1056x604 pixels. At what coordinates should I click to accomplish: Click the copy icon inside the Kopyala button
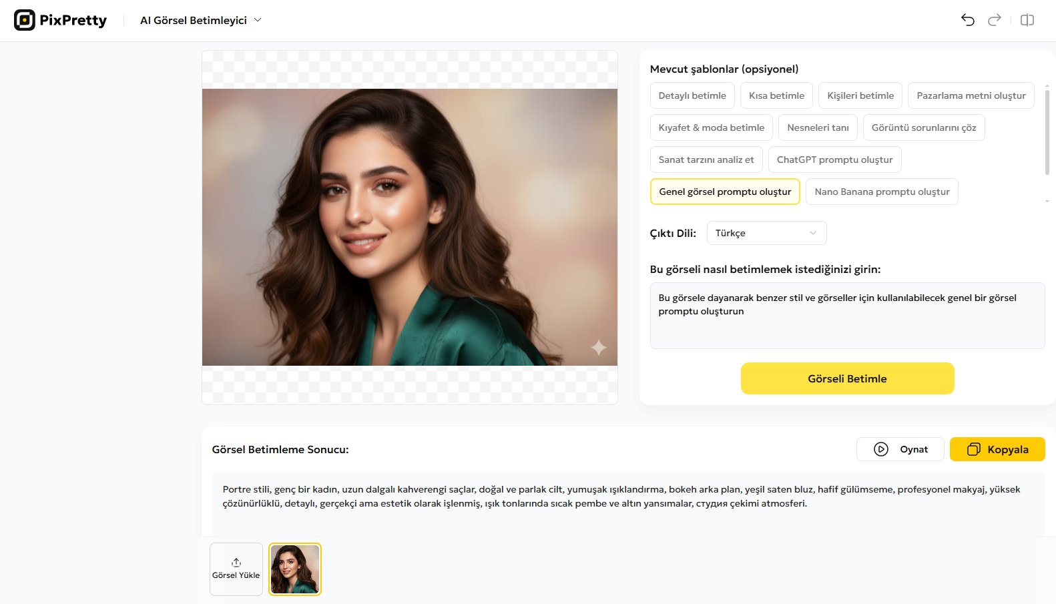click(975, 449)
